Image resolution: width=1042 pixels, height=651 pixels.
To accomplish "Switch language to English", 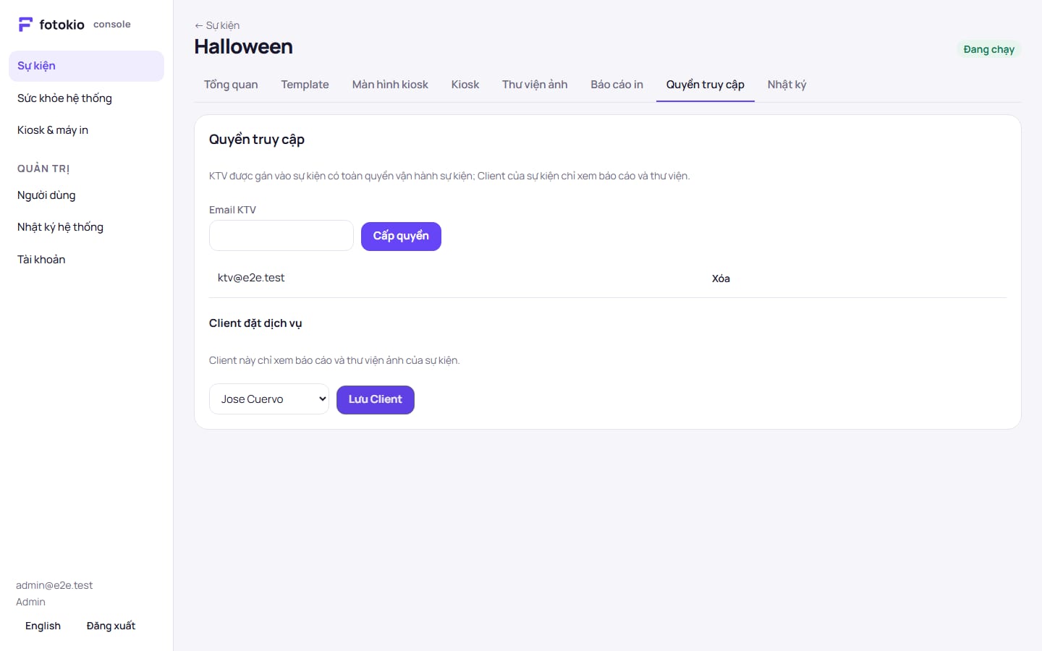I will click(43, 626).
